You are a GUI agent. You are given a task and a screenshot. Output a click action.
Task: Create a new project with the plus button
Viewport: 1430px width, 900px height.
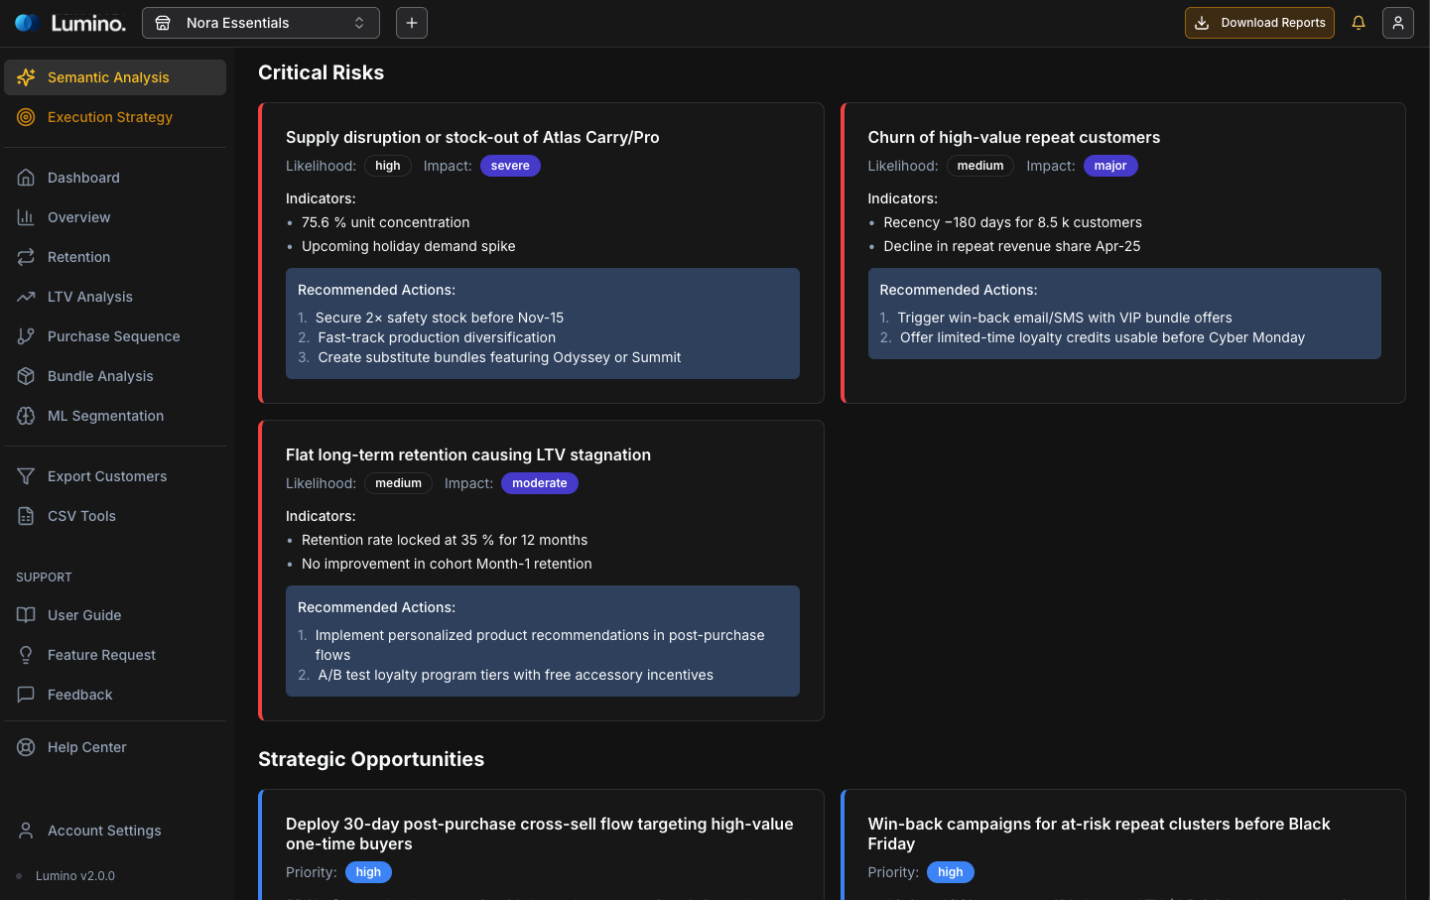411,22
